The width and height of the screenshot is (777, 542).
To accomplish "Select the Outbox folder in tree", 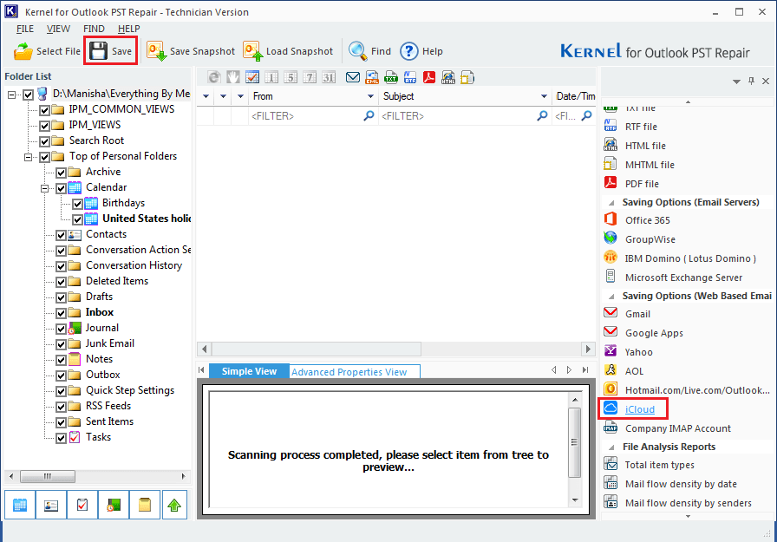I will click(102, 375).
